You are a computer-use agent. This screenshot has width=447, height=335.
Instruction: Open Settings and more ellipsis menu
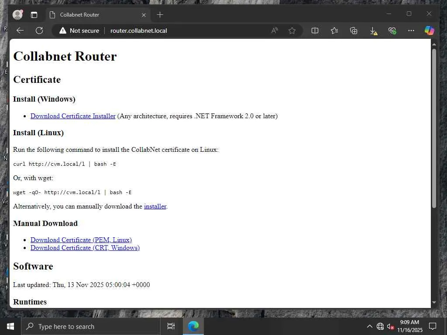tap(411, 31)
